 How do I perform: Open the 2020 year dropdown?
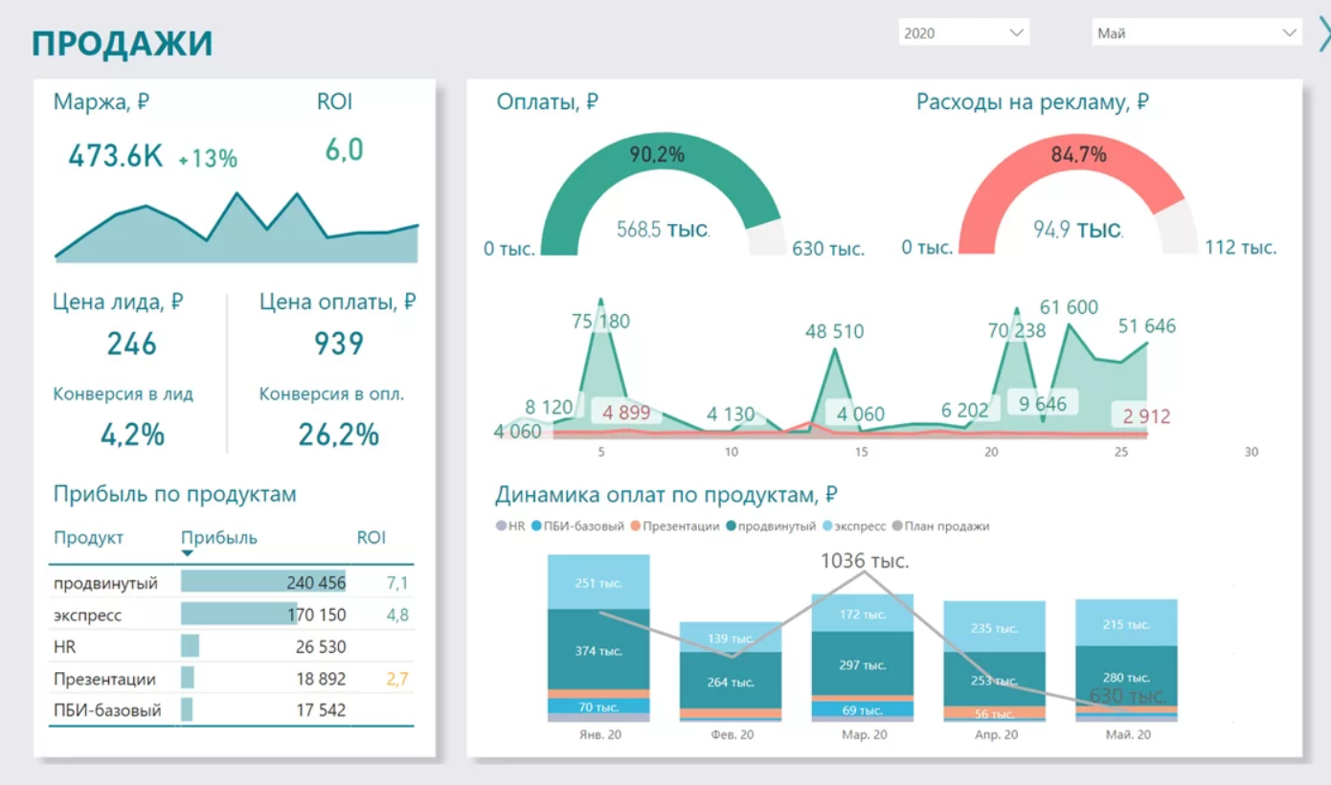point(963,33)
